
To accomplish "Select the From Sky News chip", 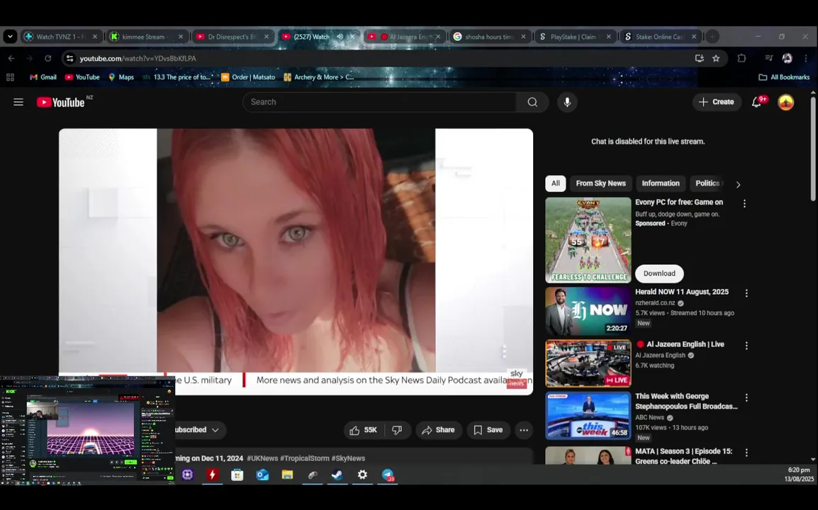I will point(600,183).
